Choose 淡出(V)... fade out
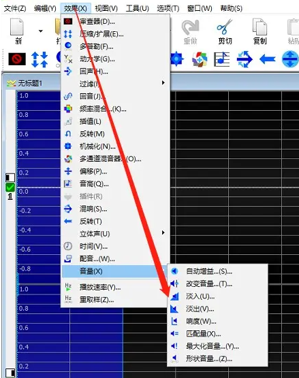Viewport: 299px width, 378px height. [217, 309]
